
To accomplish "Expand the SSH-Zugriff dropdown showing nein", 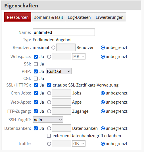I will [48, 120].
